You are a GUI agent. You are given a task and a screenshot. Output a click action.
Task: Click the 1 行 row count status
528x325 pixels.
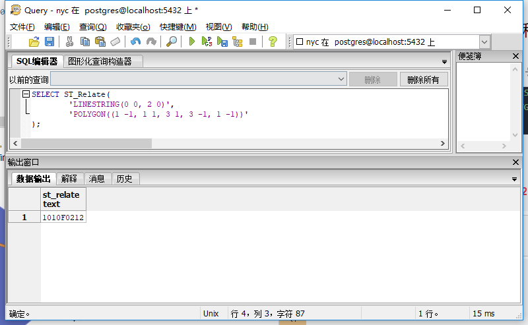[x=428, y=314]
